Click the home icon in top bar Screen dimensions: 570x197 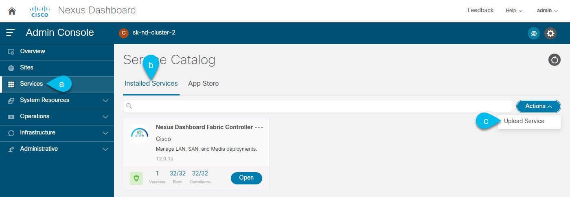point(12,11)
